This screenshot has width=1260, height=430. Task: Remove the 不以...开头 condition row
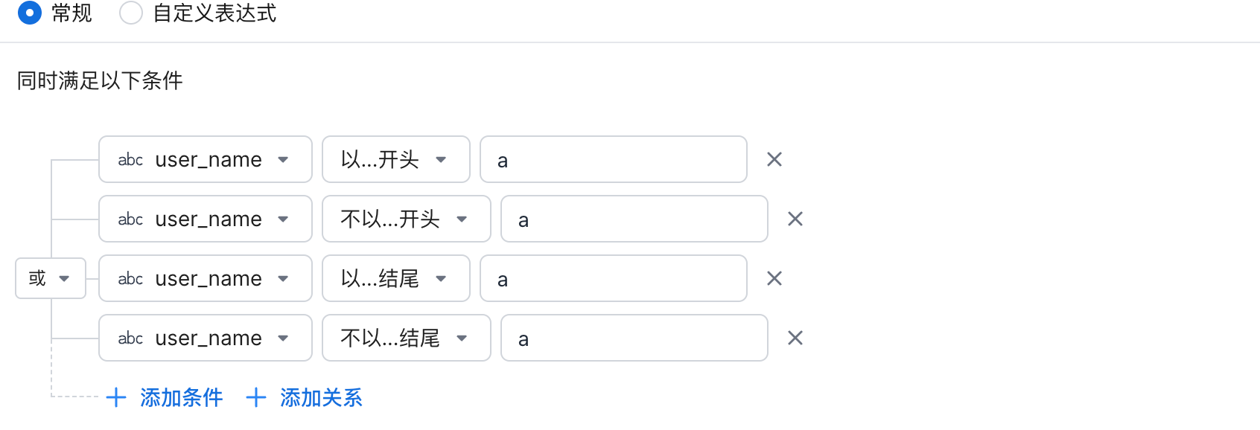click(795, 219)
